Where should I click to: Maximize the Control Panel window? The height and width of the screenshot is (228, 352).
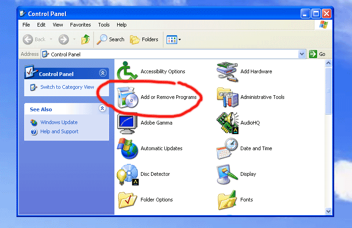coord(316,14)
